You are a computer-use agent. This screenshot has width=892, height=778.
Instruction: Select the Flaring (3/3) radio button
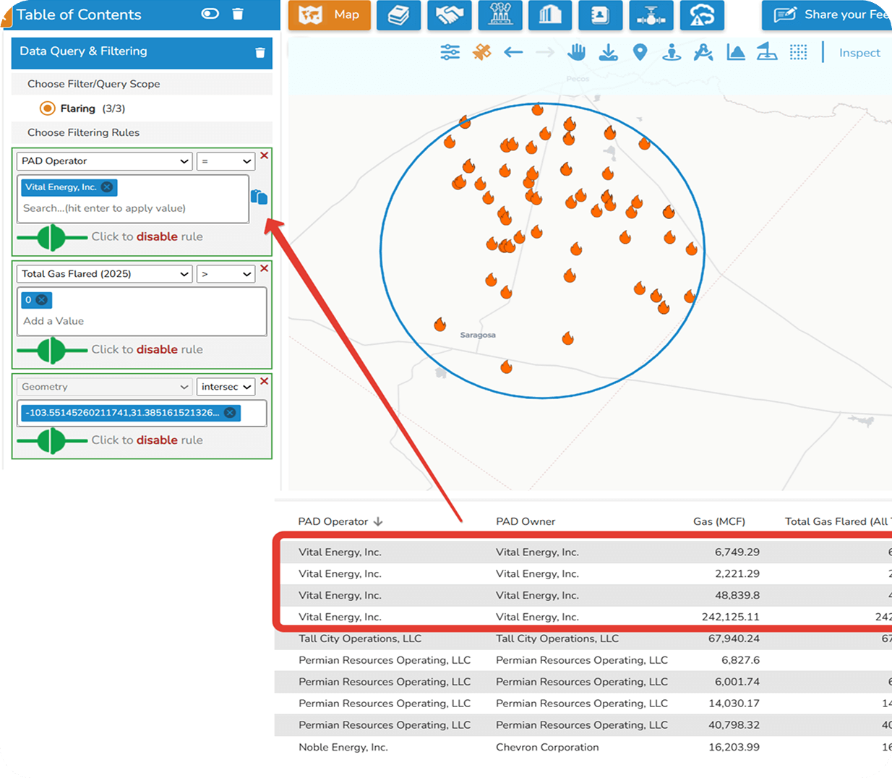(48, 108)
